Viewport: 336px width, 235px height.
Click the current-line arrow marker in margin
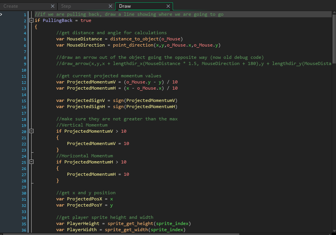click(x=1, y=14)
